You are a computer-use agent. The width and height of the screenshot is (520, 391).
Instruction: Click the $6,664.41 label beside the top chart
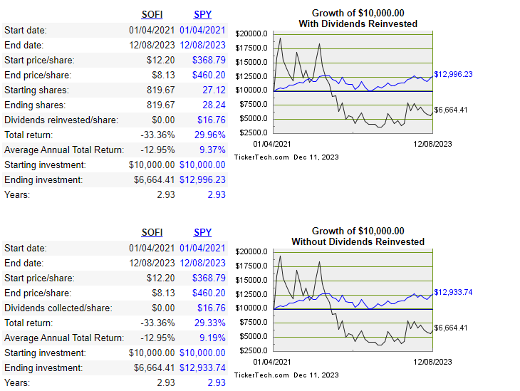[450, 110]
